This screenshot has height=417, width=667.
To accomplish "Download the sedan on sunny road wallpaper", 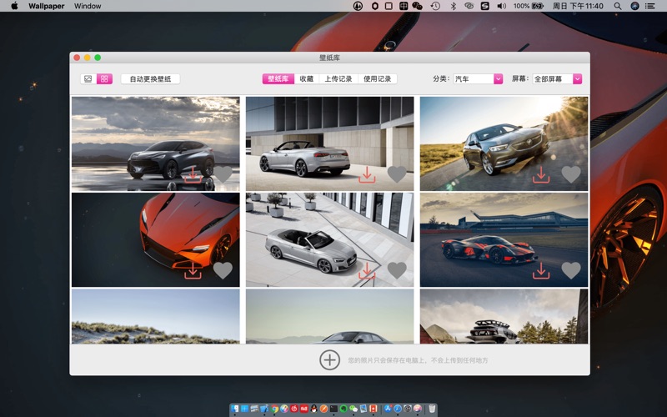I will coord(541,174).
